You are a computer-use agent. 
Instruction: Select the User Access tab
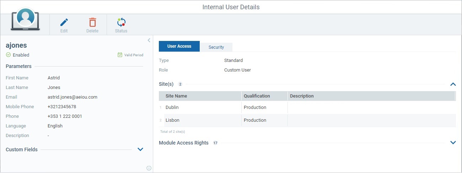(179, 46)
